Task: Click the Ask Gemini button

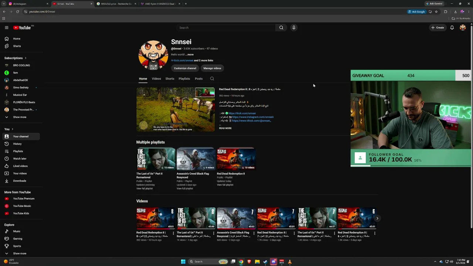Action: tap(434, 4)
